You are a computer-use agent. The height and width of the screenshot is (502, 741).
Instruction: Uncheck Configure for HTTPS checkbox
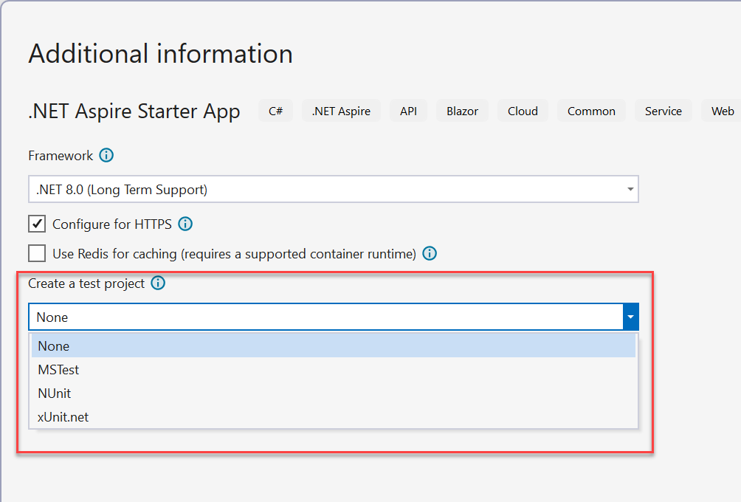[x=37, y=224]
